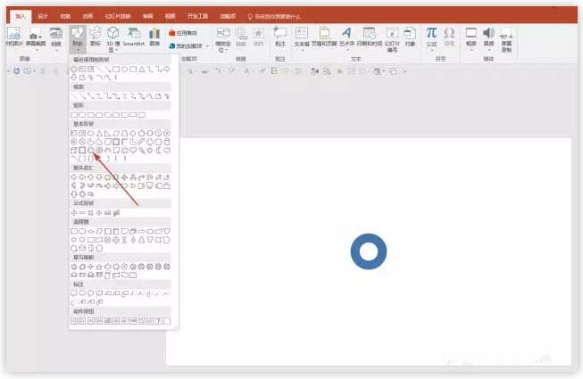Click the Omega symbol button in ribbon
Screen dimensions: 583x379
pyautogui.click(x=449, y=37)
